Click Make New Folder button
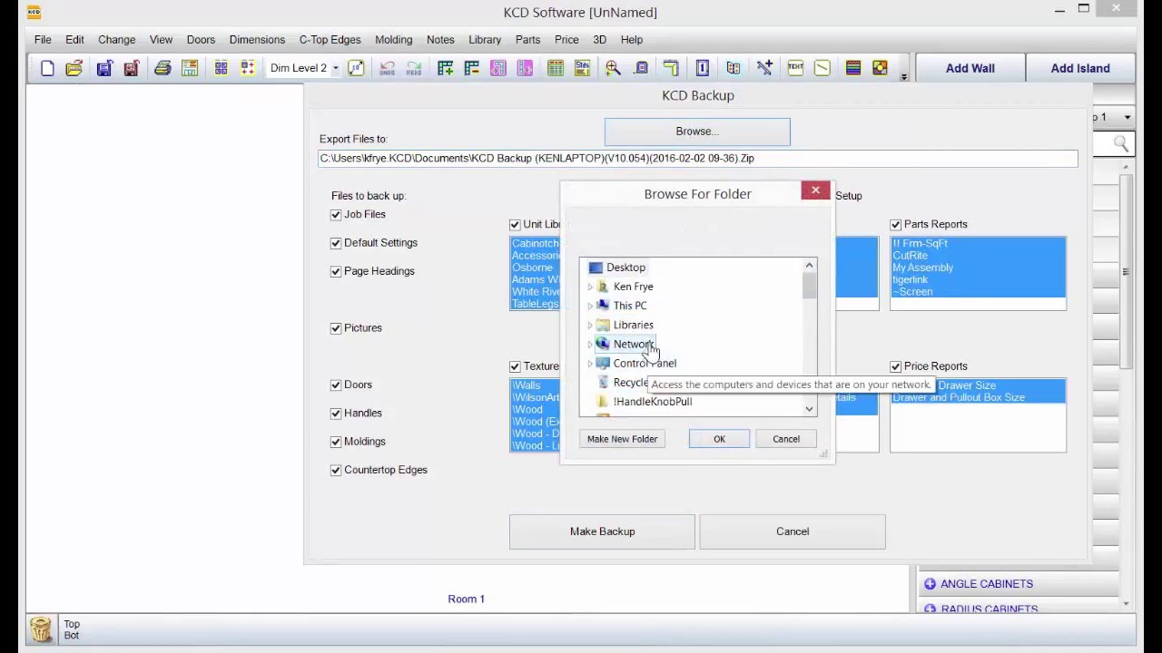1162x653 pixels. click(x=622, y=439)
